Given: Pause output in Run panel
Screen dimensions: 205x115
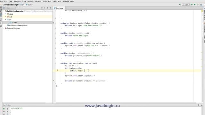Looking at the screenshot, I should coord(4,114).
